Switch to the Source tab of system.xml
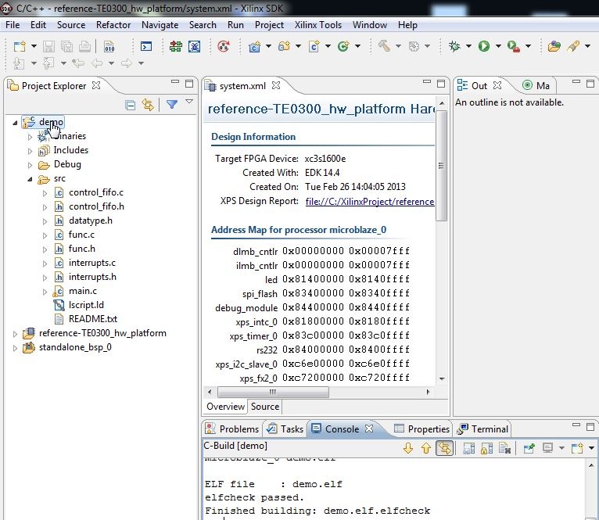 (x=265, y=407)
